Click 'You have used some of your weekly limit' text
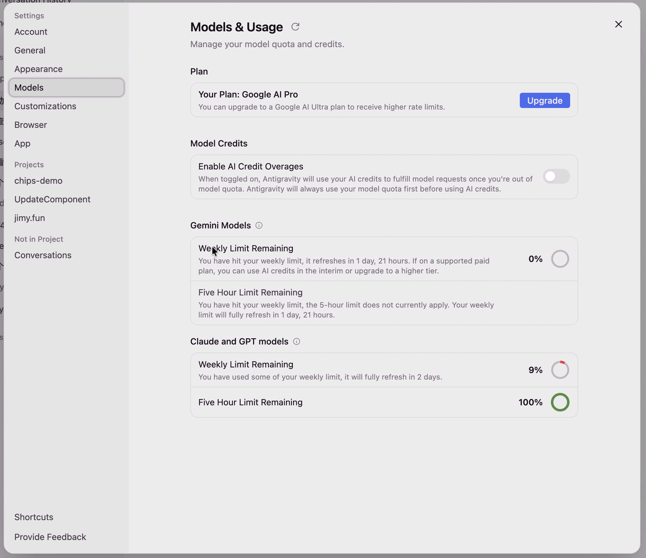This screenshot has width=646, height=558. 320,377
